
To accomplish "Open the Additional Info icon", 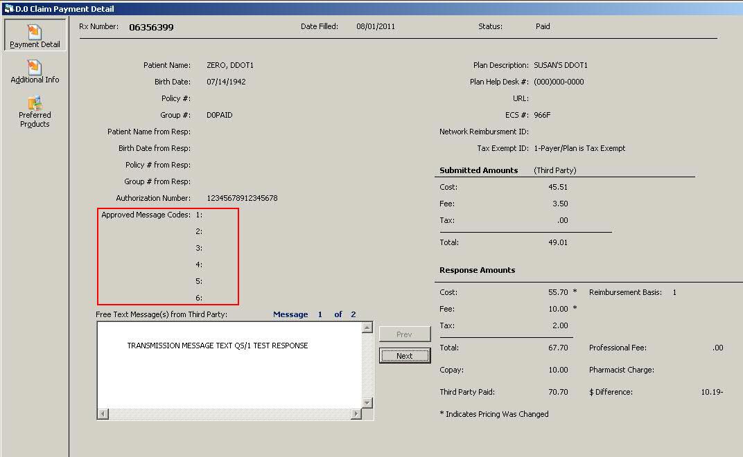I will 35,71.
